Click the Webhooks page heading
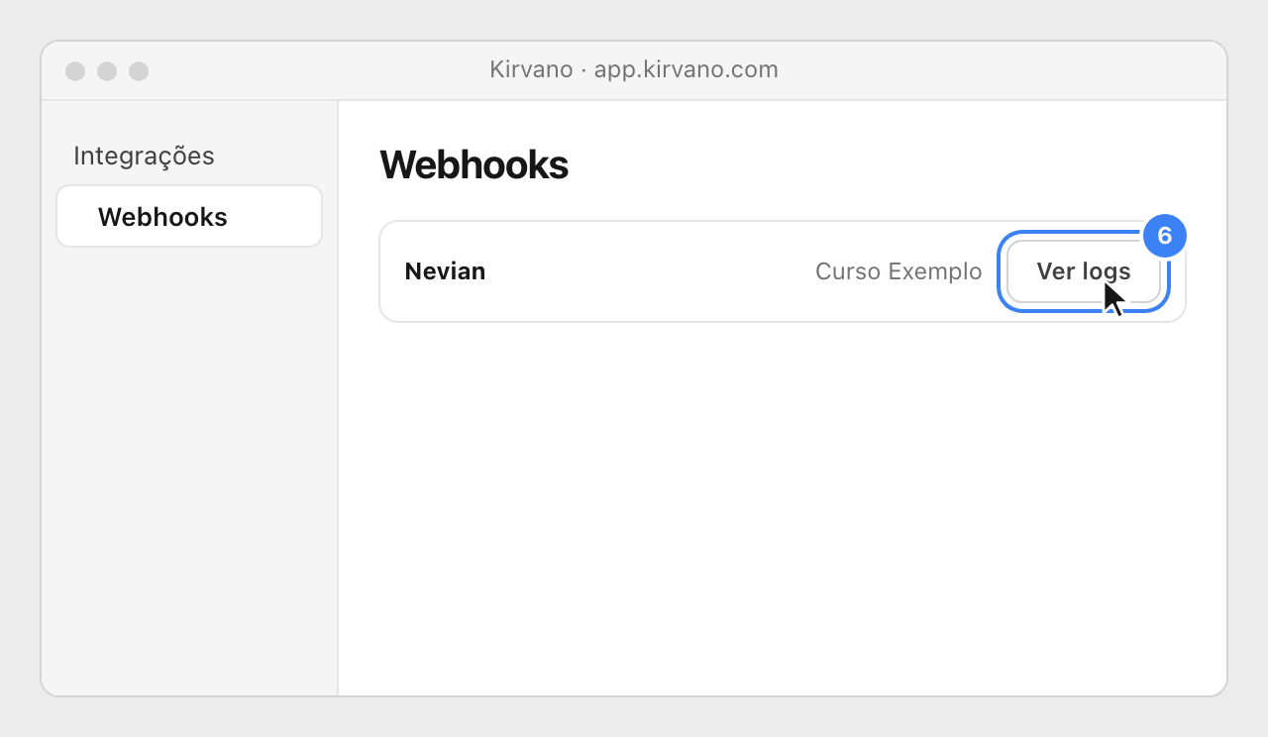Image resolution: width=1268 pixels, height=739 pixels. click(474, 165)
